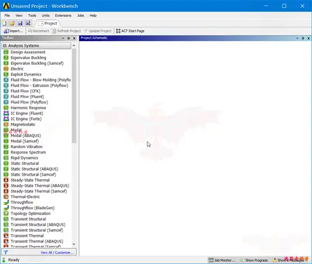This screenshot has height=264, width=312.
Task: Click the Harmonic Response icon
Action: 6,108
